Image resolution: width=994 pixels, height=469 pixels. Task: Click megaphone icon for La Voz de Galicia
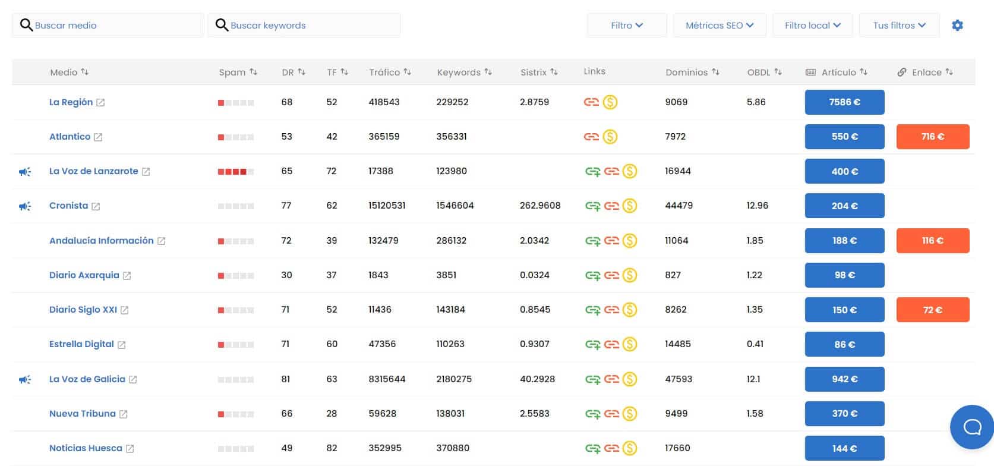point(25,379)
